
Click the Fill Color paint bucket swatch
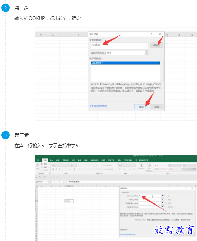[x=70, y=169]
